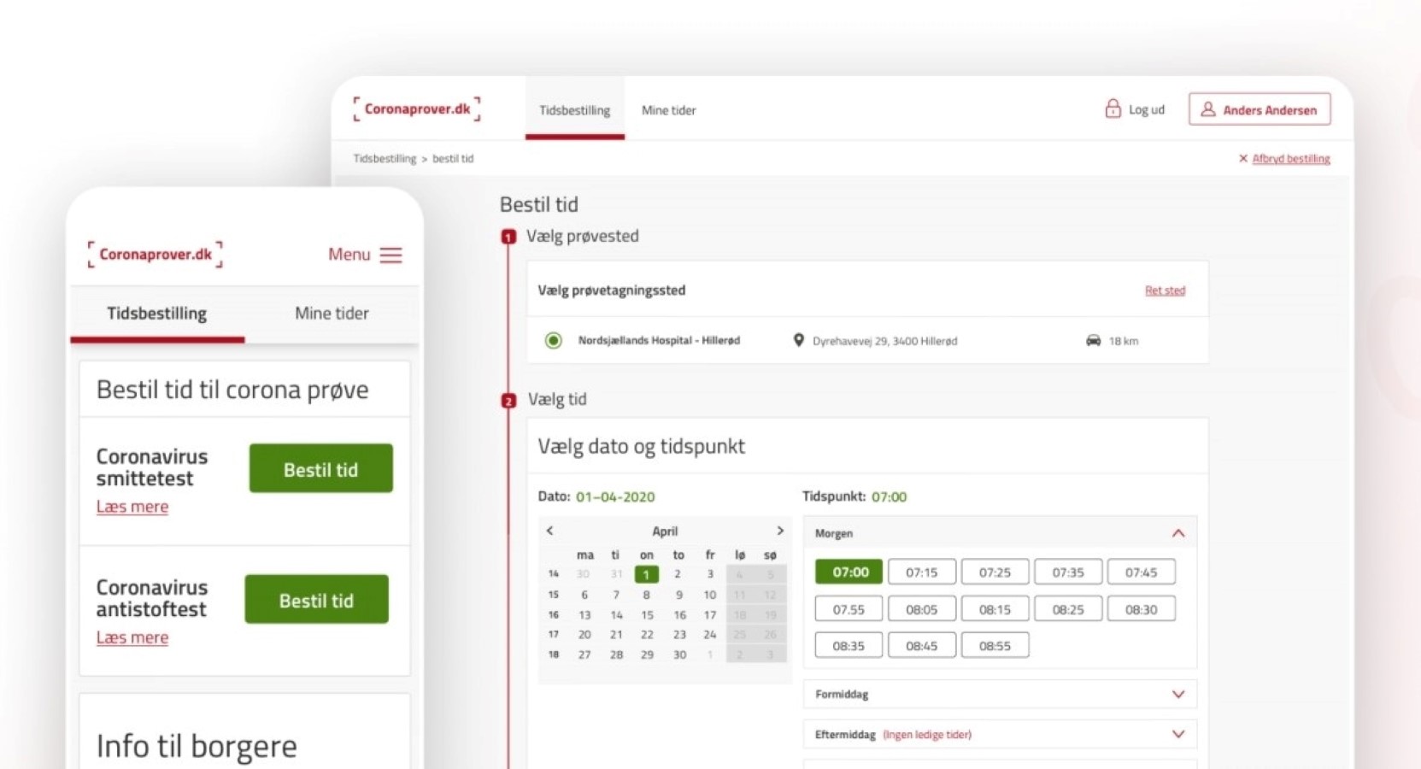This screenshot has width=1421, height=769.
Task: Select Tidsbestilling tab in mobile view
Action: (x=157, y=314)
